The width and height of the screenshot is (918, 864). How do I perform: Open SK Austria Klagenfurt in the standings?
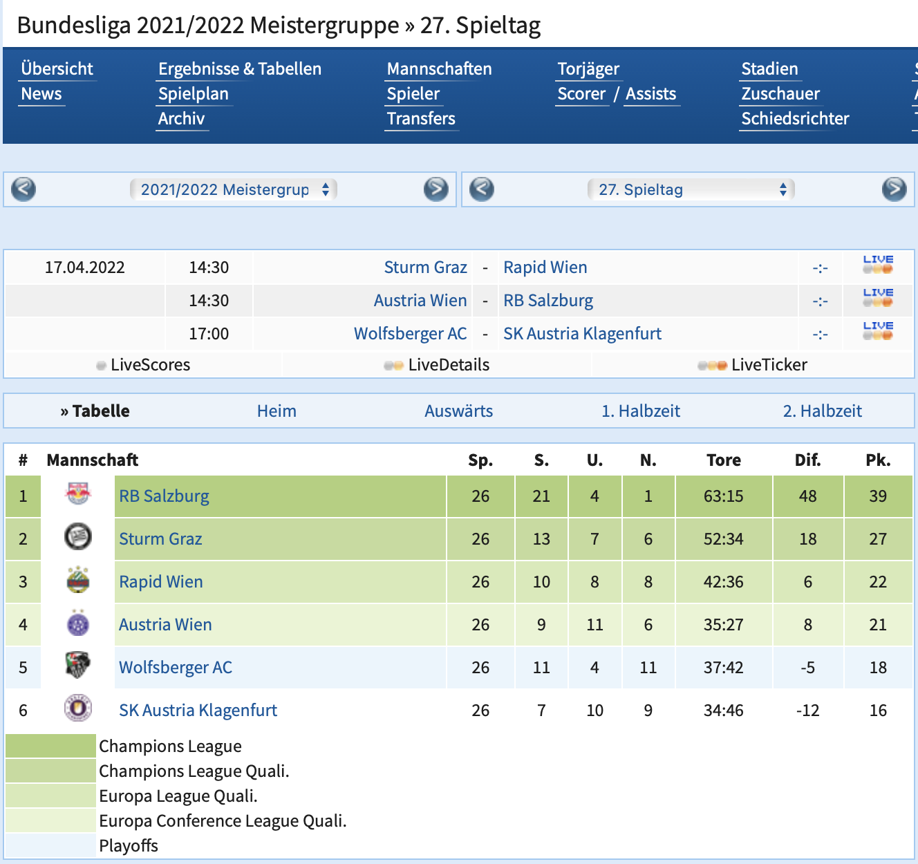tap(198, 711)
